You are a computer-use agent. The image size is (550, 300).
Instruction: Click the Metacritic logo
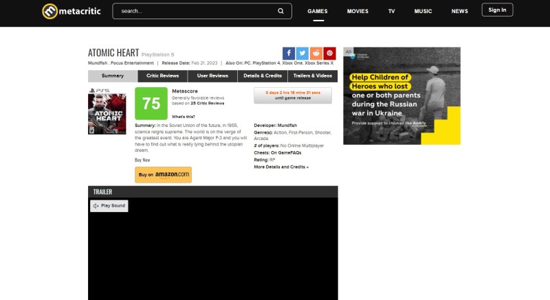[x=71, y=11]
